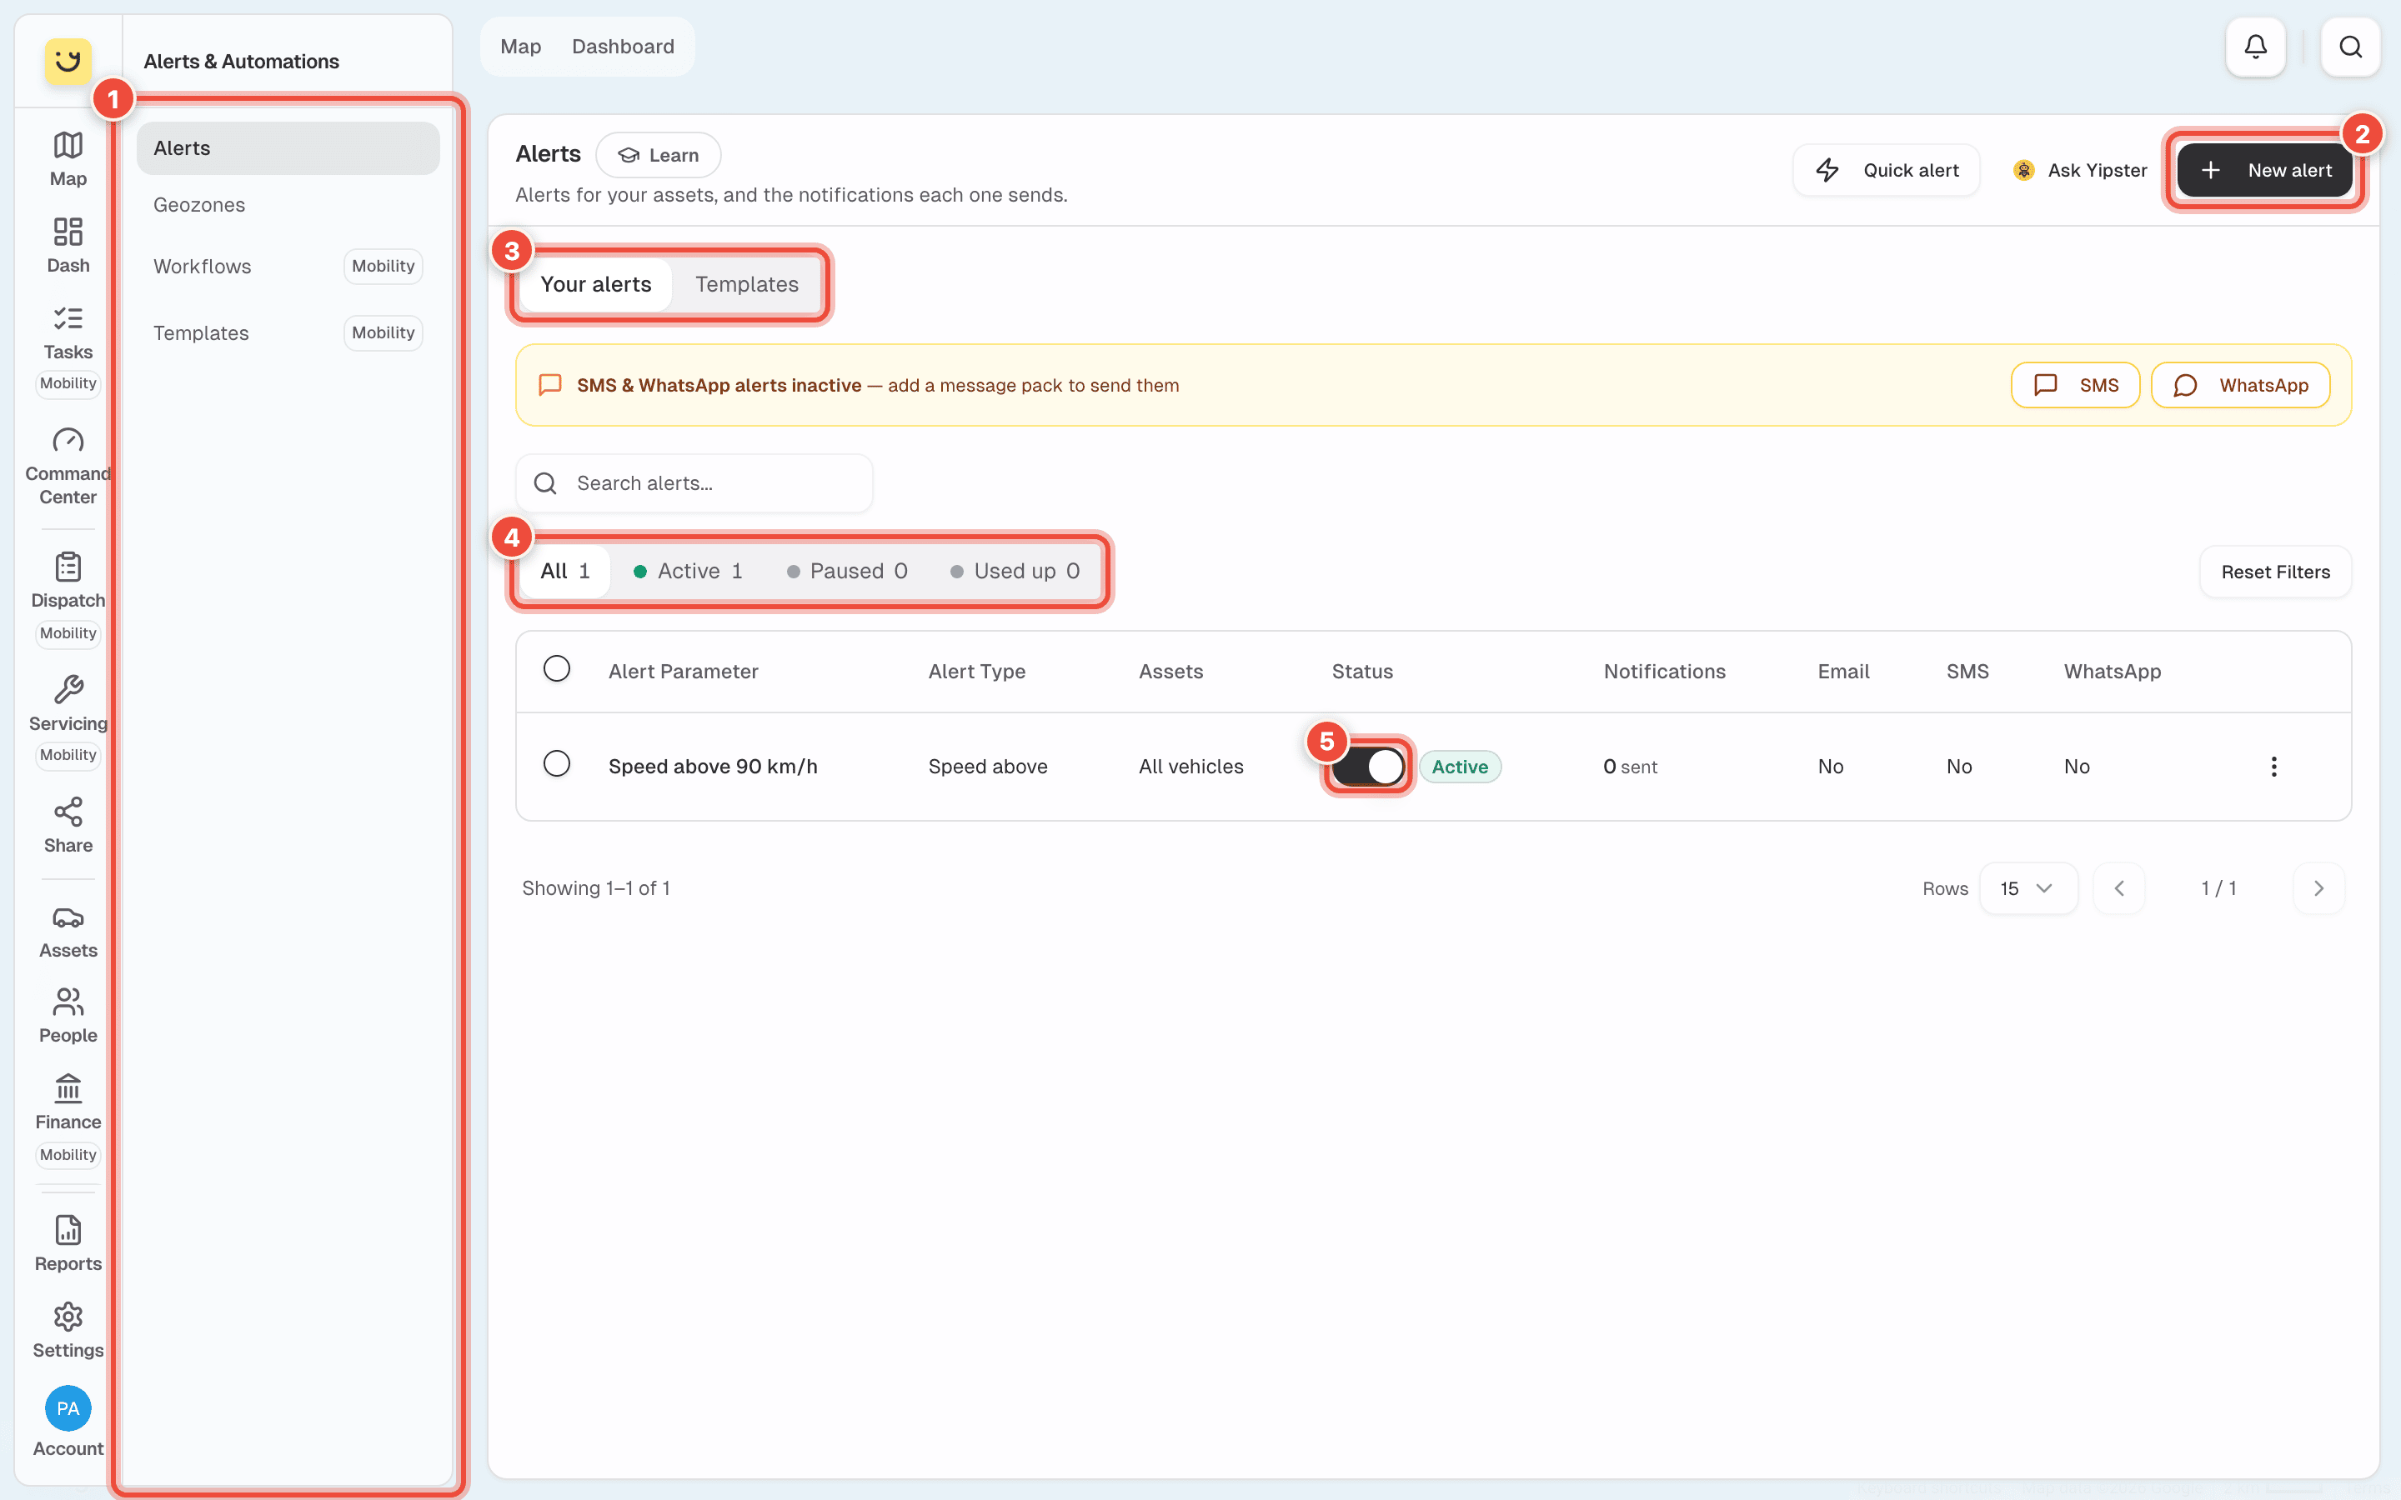Go to previous page of alerts

[x=2118, y=889]
